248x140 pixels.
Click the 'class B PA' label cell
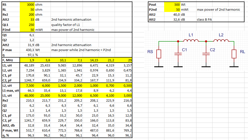(x=204, y=20)
